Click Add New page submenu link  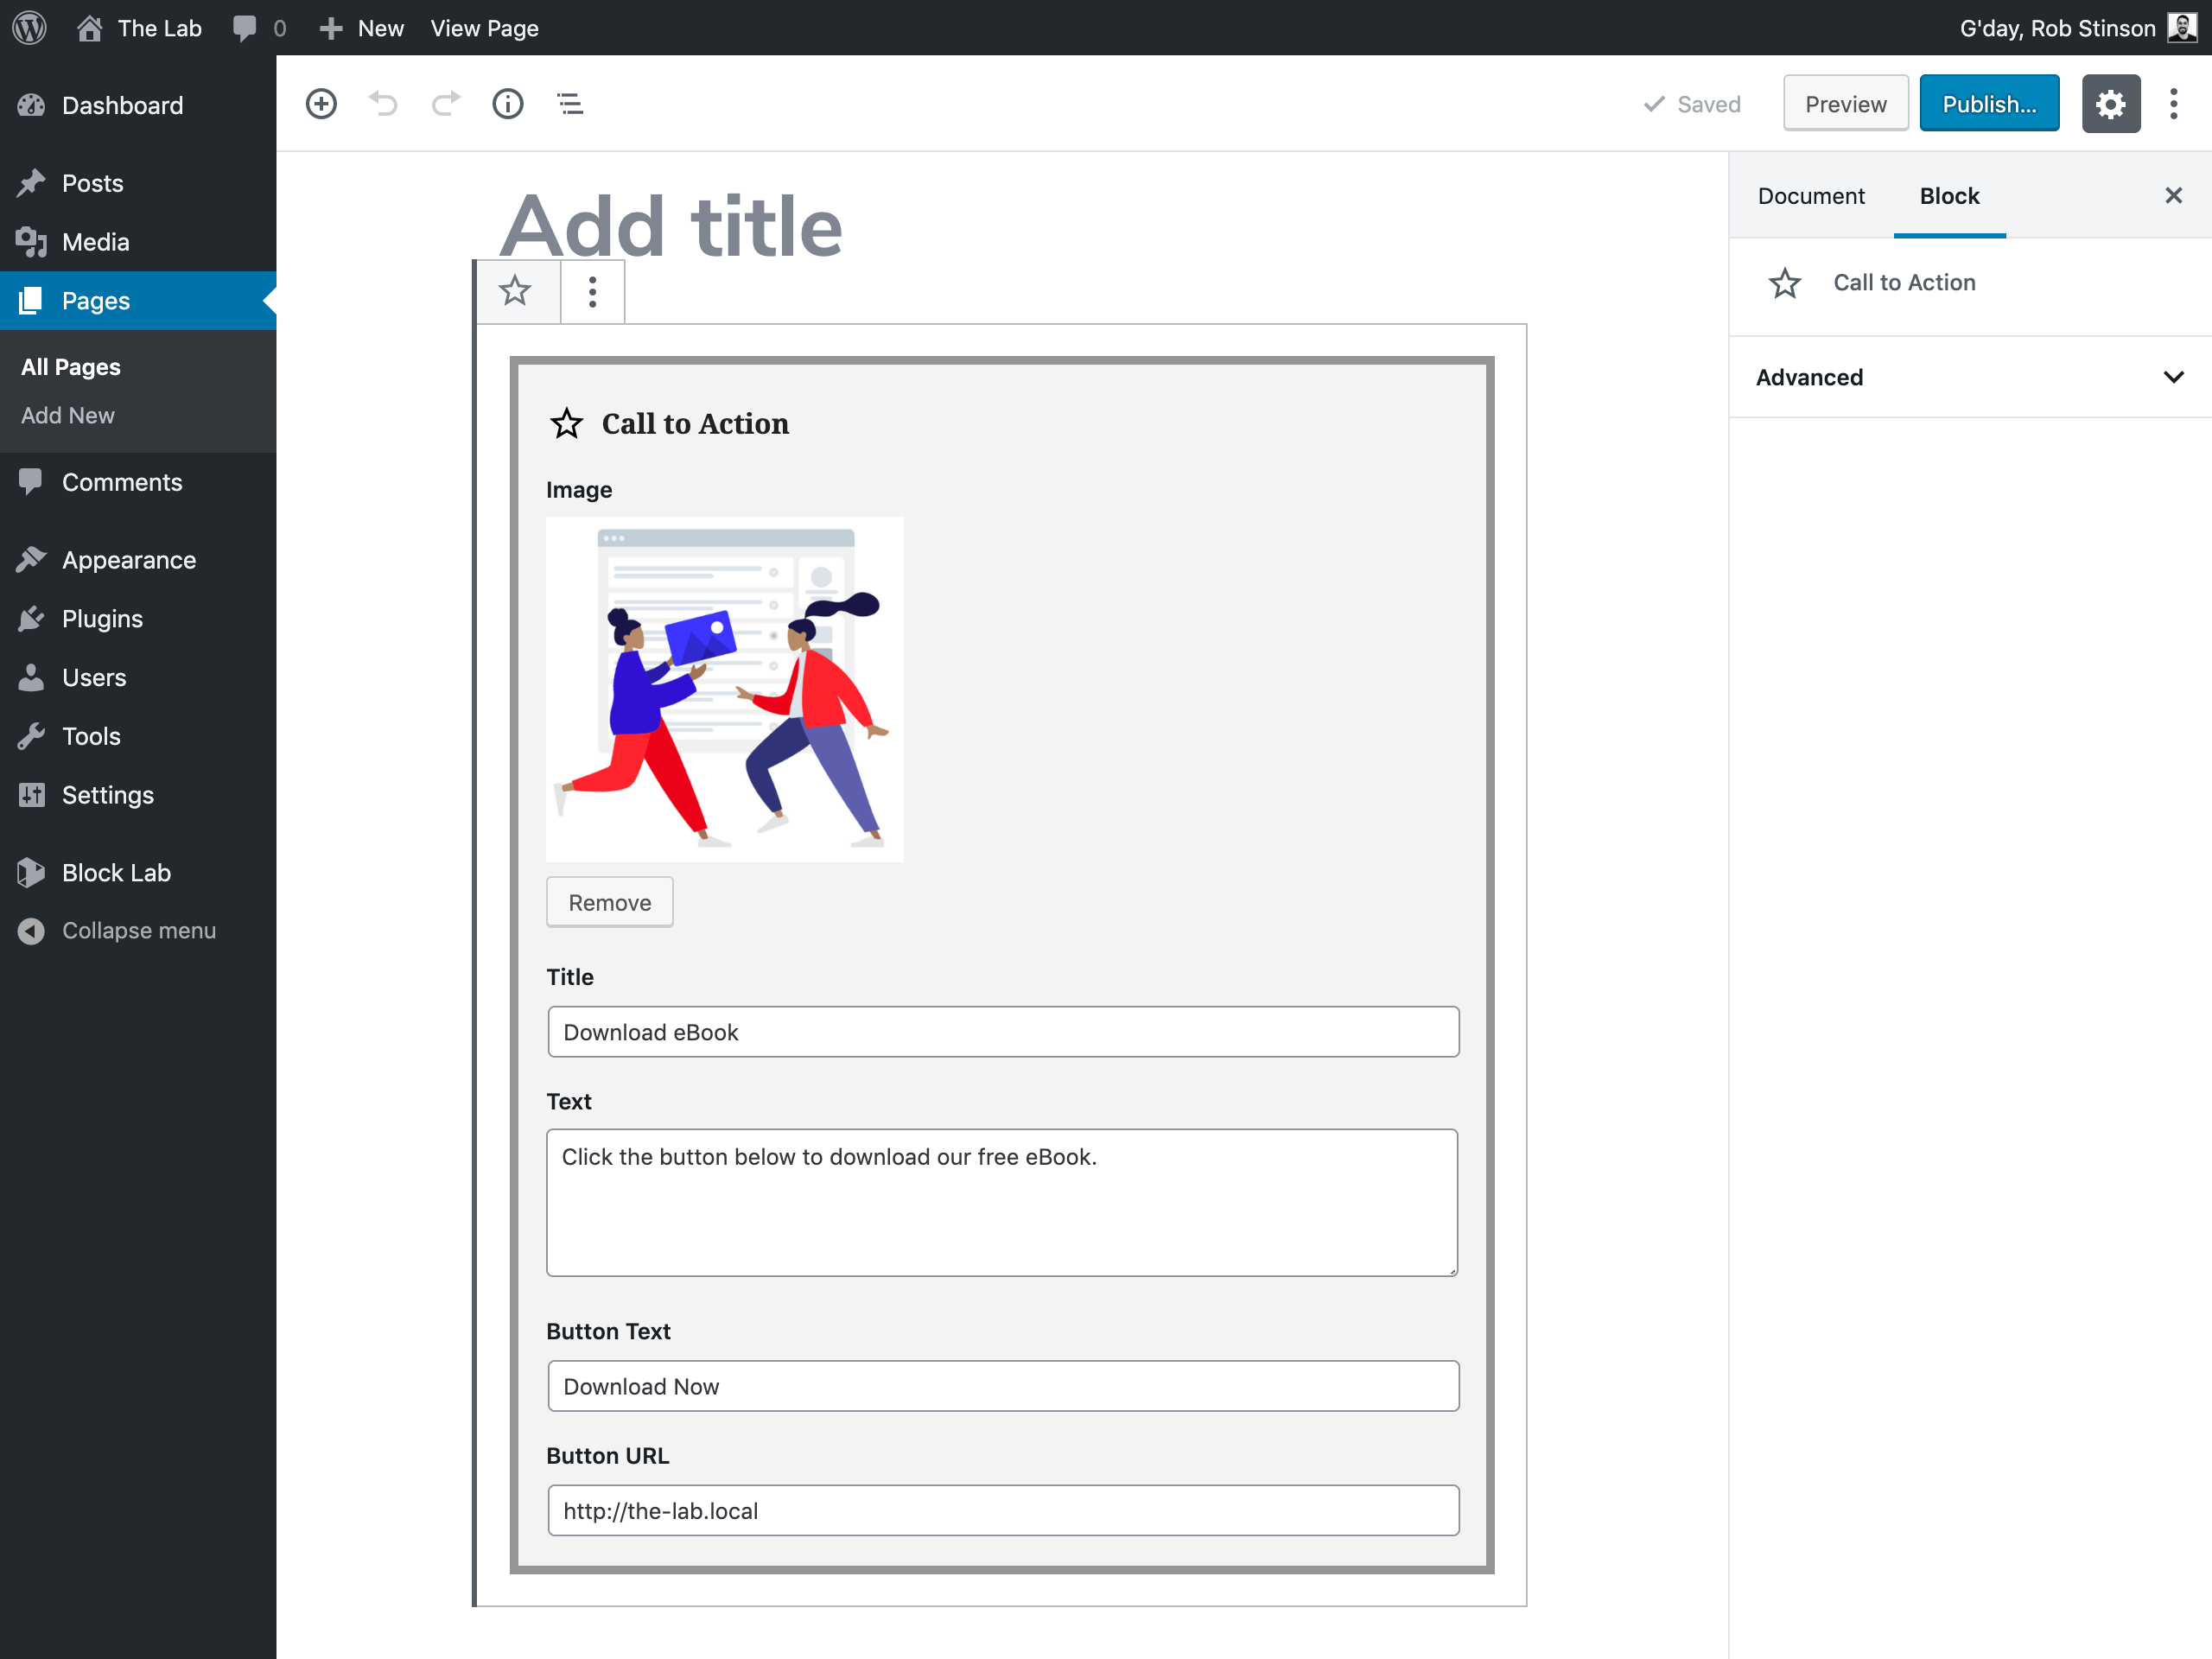[68, 415]
